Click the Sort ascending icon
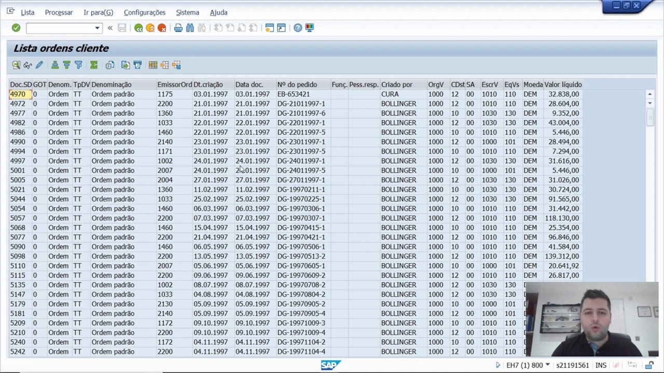The width and height of the screenshot is (664, 373). point(54,65)
